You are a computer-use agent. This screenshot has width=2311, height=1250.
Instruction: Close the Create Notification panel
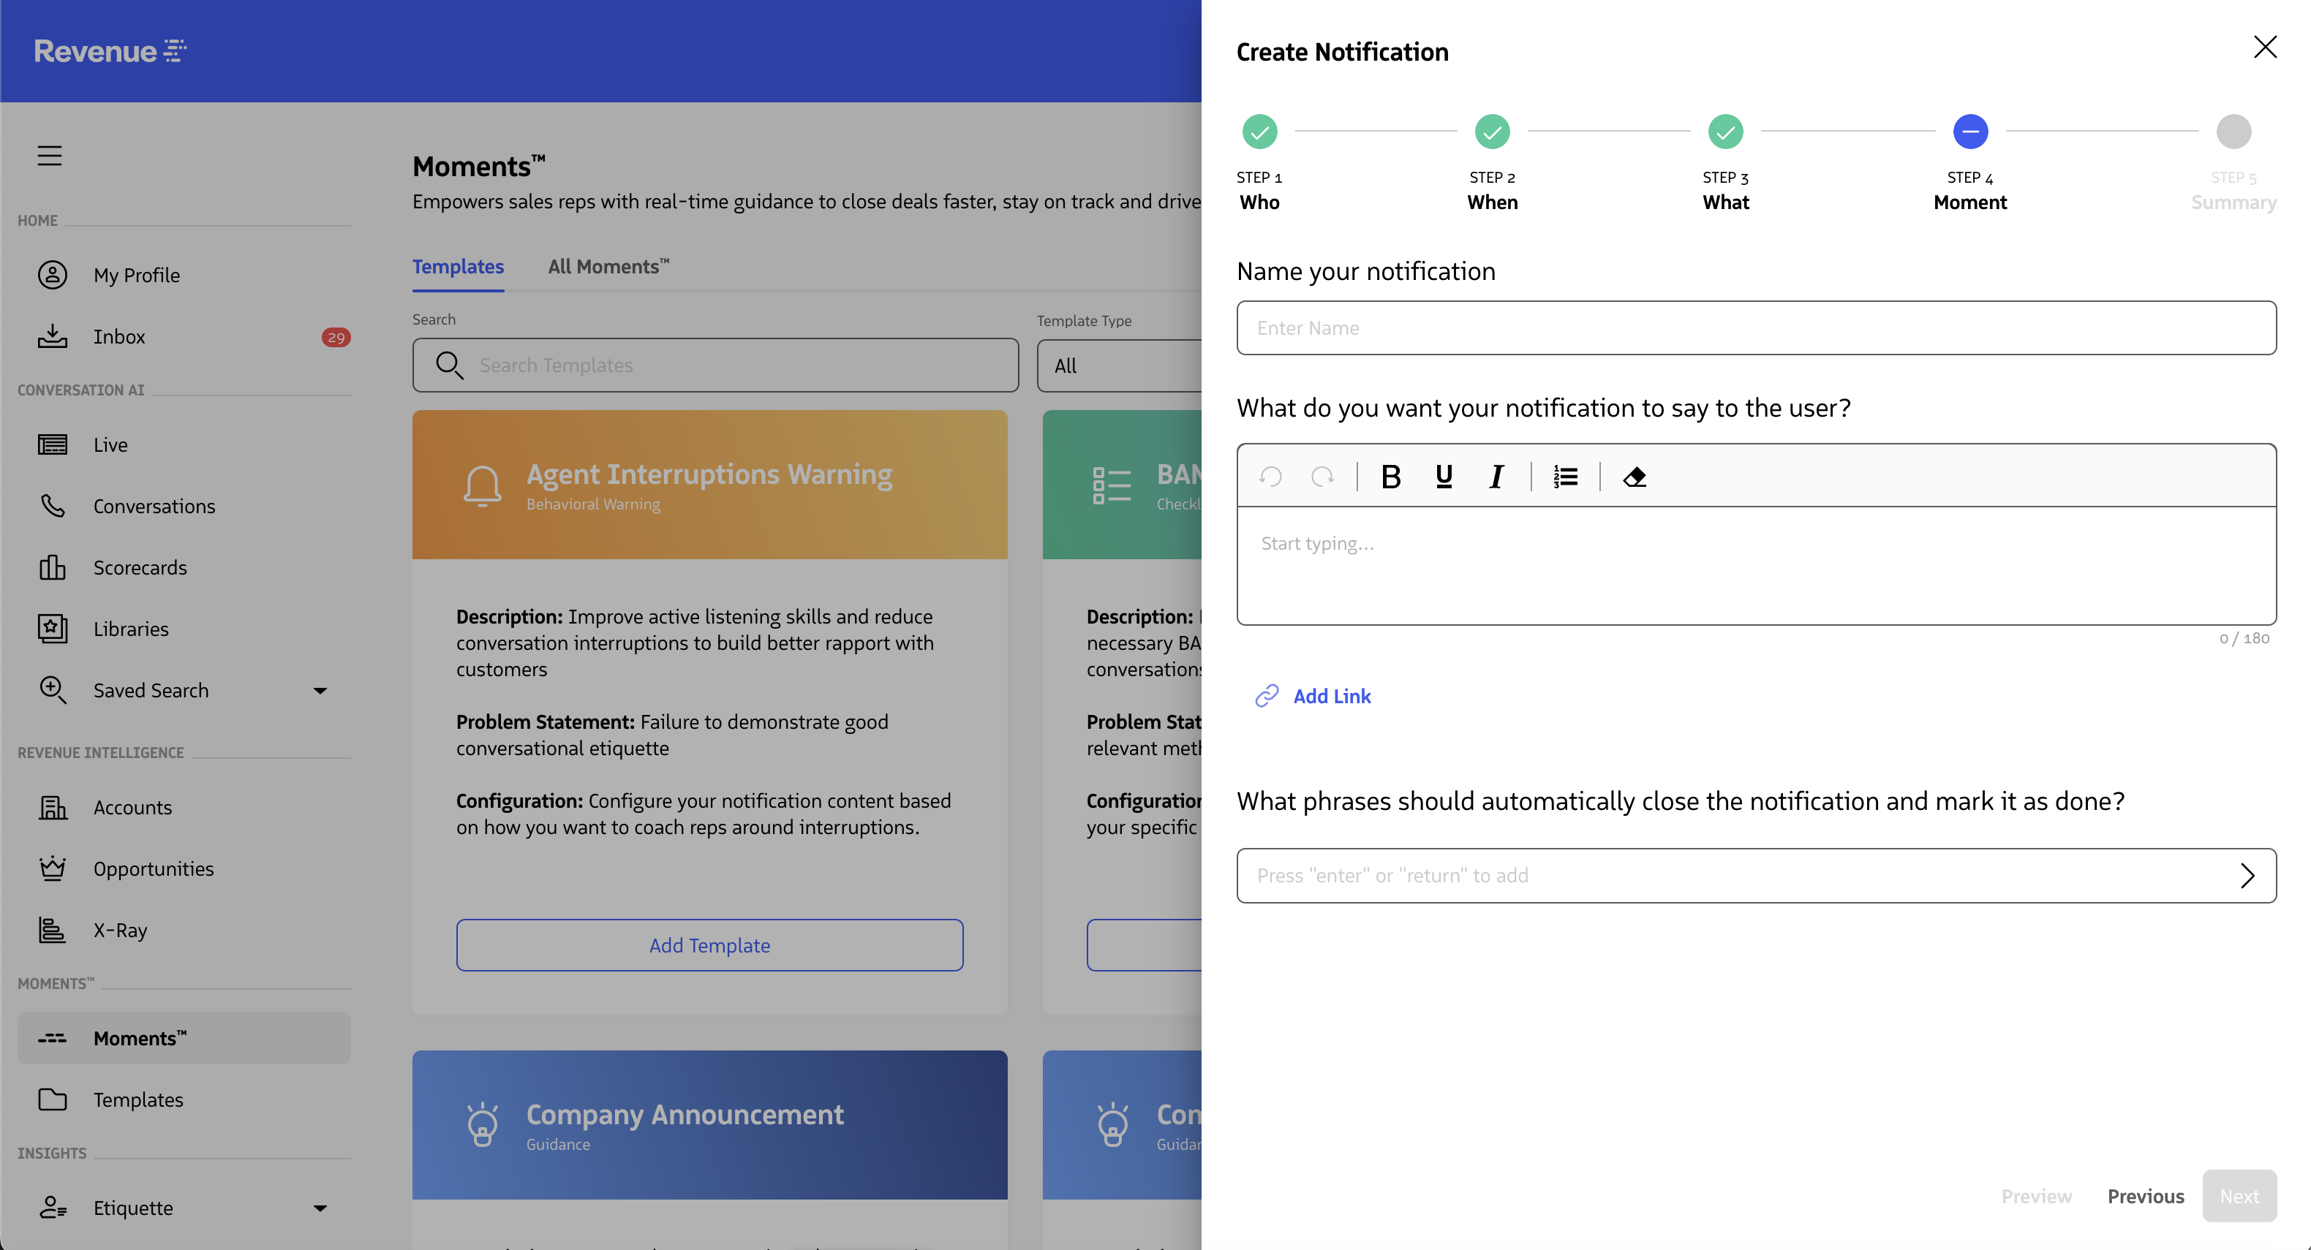click(2264, 47)
